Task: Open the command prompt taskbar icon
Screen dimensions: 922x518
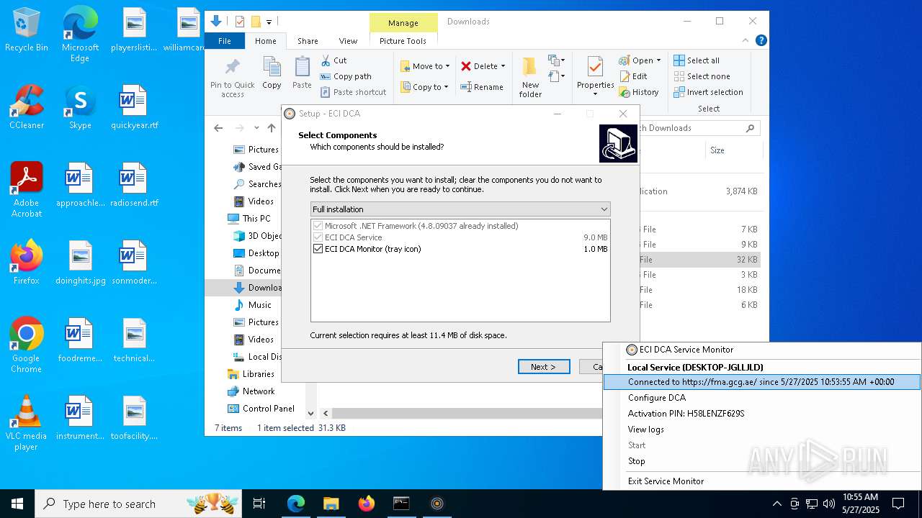Action: (401, 504)
